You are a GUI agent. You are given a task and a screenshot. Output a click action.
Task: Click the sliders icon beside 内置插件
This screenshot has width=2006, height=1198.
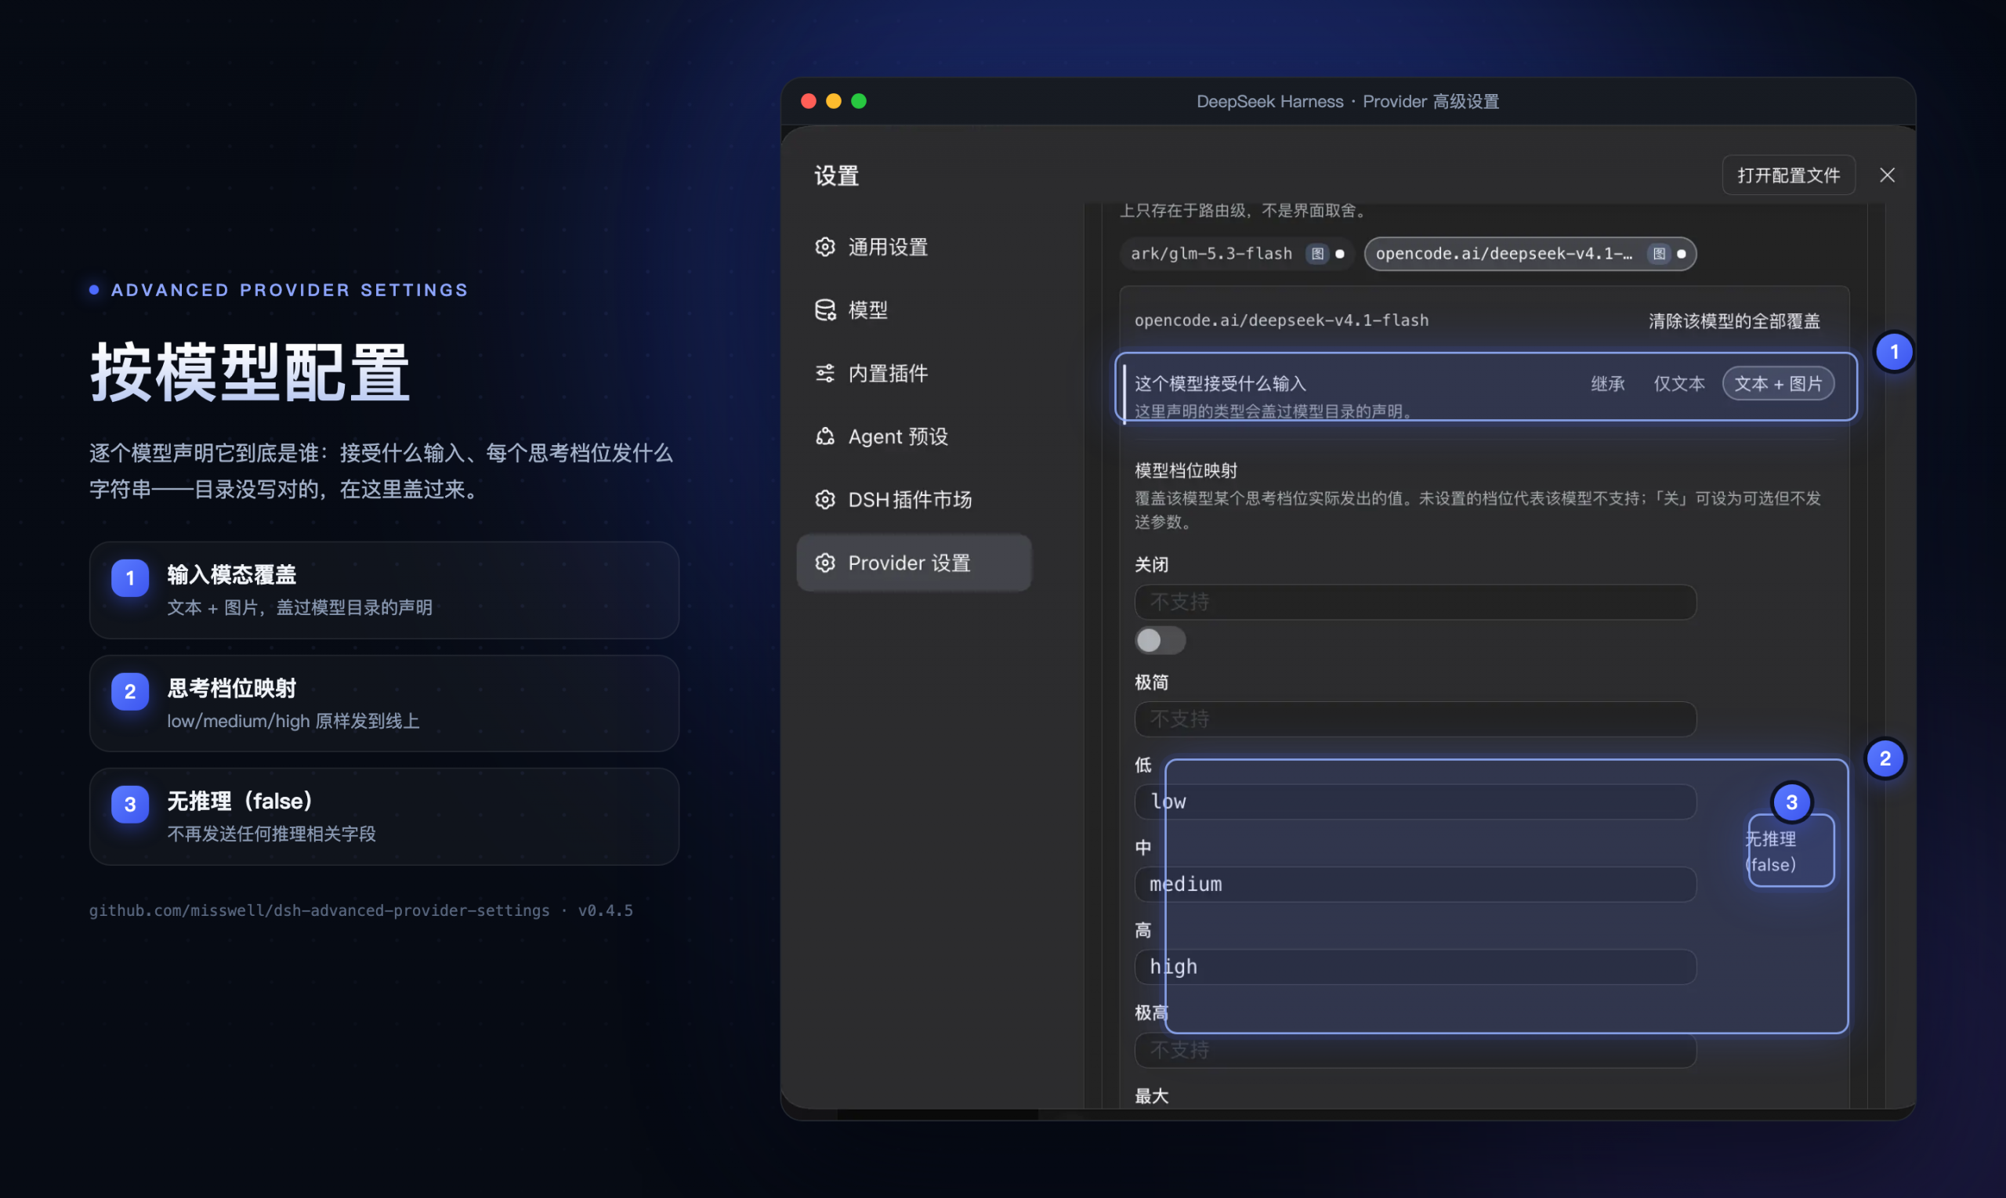point(824,373)
